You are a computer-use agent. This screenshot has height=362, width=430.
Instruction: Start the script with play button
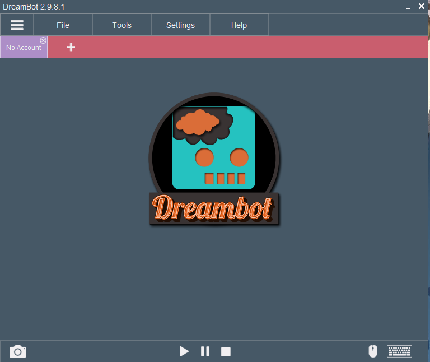184,351
